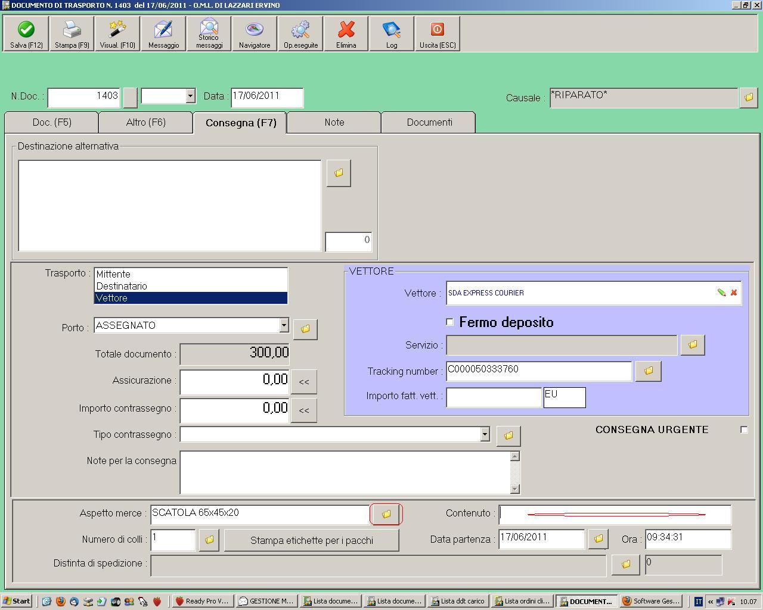This screenshot has height=610, width=763.
Task: Click Stampa etichette per i pacchi
Action: coord(311,540)
